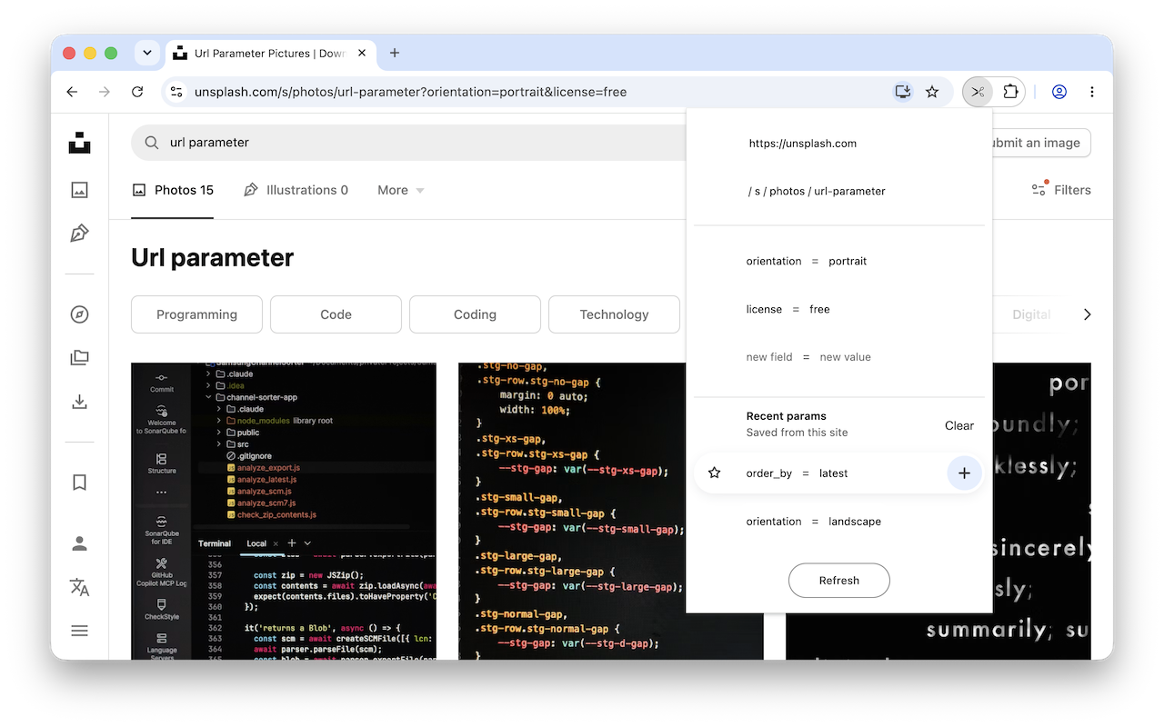Star the order_by = latest recent param
Viewport: 1164px width, 727px height.
coord(715,473)
